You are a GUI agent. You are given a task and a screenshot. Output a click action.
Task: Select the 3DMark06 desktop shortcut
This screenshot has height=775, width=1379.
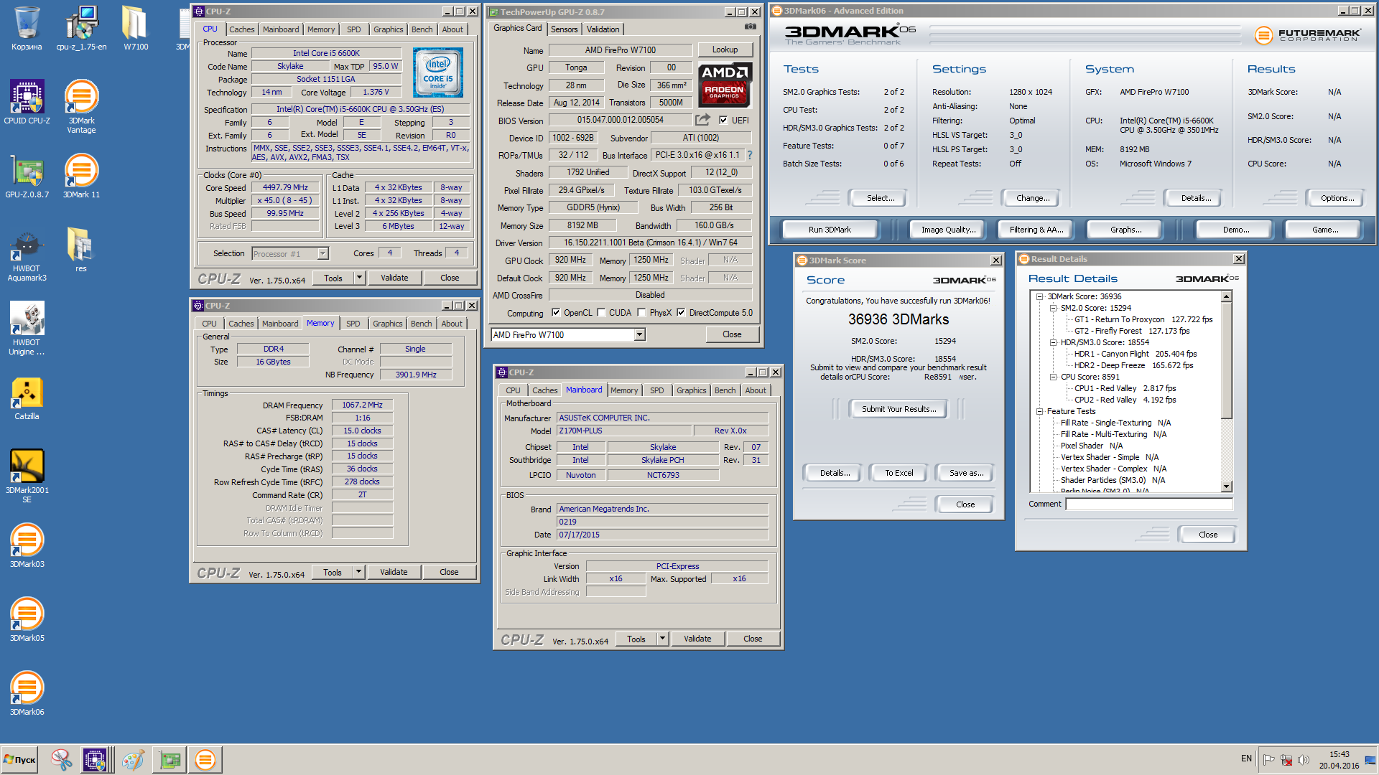[x=27, y=693]
